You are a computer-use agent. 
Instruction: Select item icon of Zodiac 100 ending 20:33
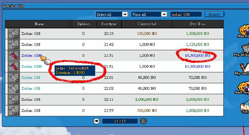13,33
